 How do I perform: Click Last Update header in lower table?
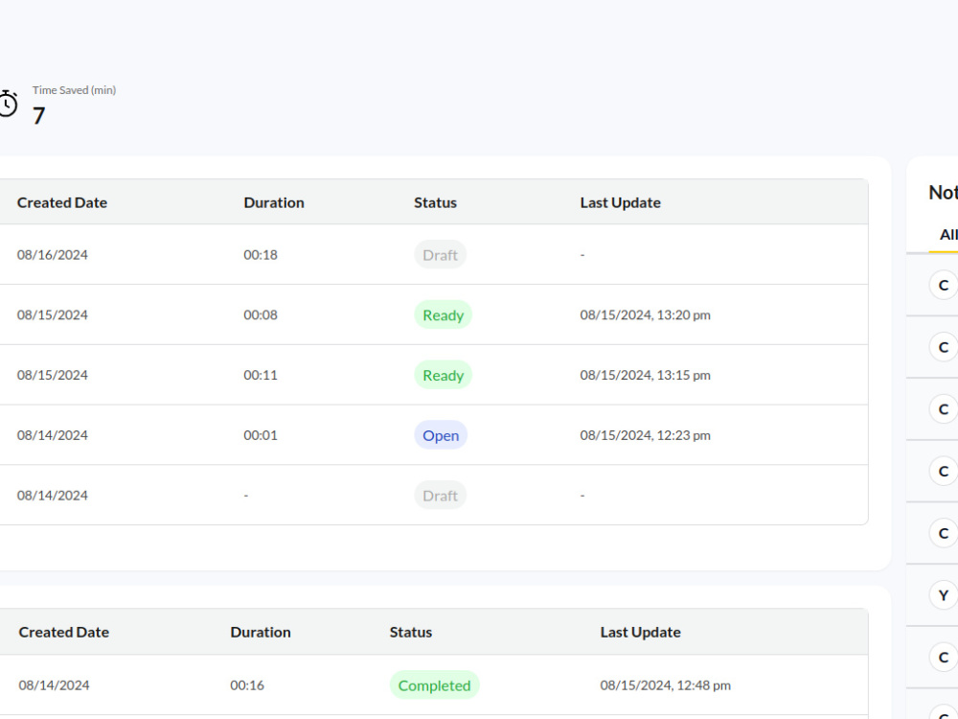coord(640,632)
